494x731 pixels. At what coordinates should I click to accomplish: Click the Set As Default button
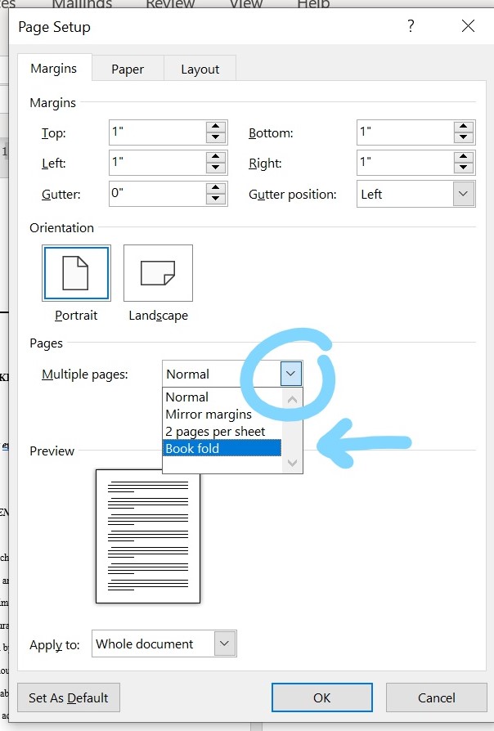tap(69, 697)
